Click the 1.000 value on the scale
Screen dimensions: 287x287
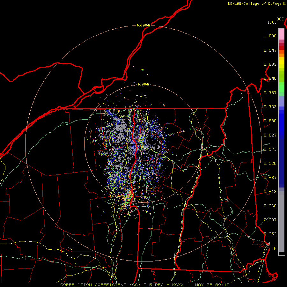pos(270,36)
